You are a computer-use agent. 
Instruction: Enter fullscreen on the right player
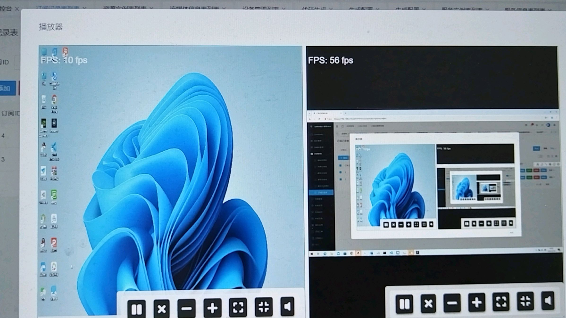point(501,302)
